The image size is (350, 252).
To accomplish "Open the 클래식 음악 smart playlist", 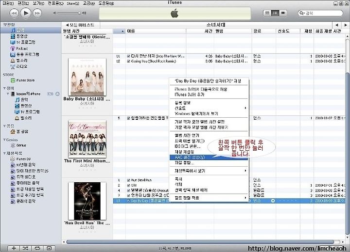I will (26, 201).
